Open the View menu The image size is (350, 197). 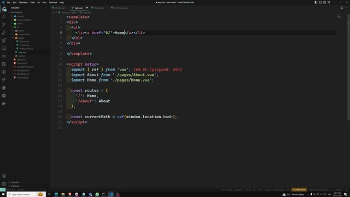pos(32,2)
